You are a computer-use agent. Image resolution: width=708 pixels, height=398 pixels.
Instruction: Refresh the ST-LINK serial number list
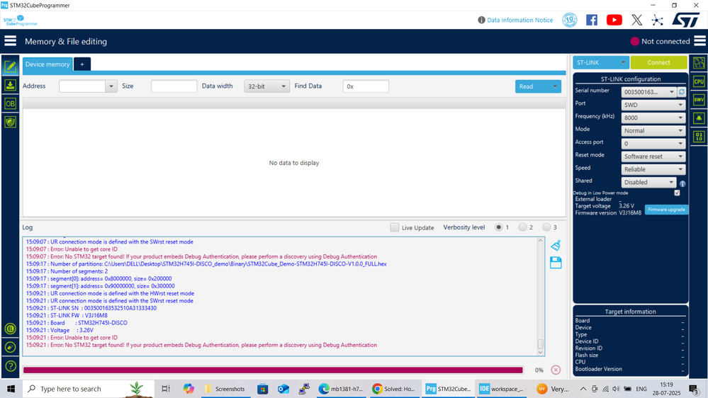click(682, 91)
